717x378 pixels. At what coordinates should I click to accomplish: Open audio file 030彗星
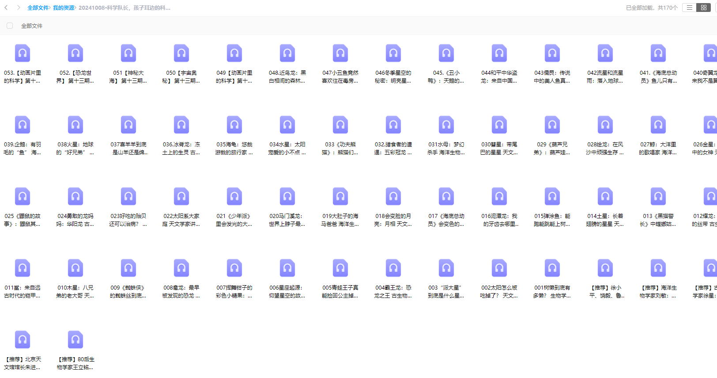[499, 125]
